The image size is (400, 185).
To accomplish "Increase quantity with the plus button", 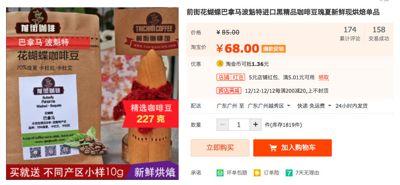I will (x=255, y=125).
